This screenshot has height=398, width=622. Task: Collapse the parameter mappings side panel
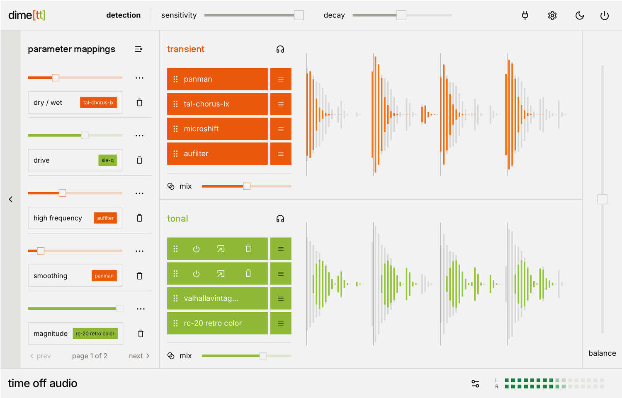point(11,199)
